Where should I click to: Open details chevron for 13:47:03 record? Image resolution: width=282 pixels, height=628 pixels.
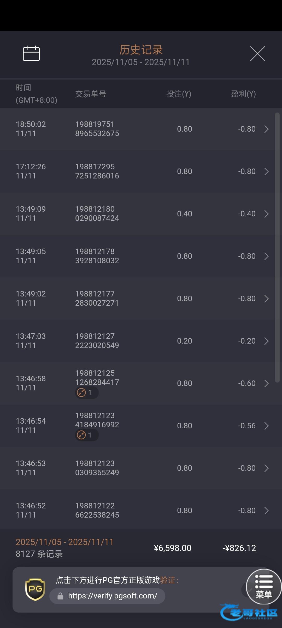click(x=266, y=341)
